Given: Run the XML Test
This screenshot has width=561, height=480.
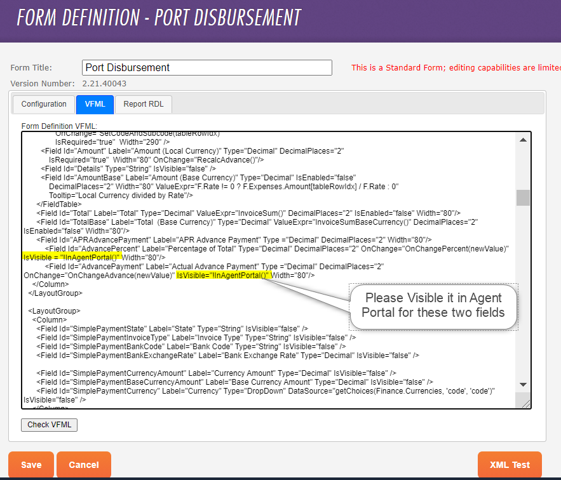Looking at the screenshot, I should (x=510, y=464).
